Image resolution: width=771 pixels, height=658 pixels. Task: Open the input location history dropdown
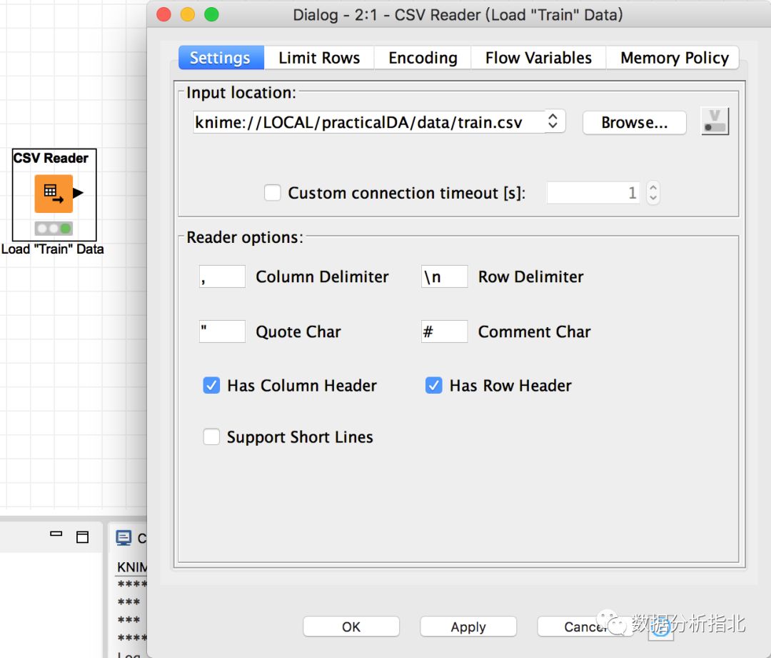click(x=553, y=121)
